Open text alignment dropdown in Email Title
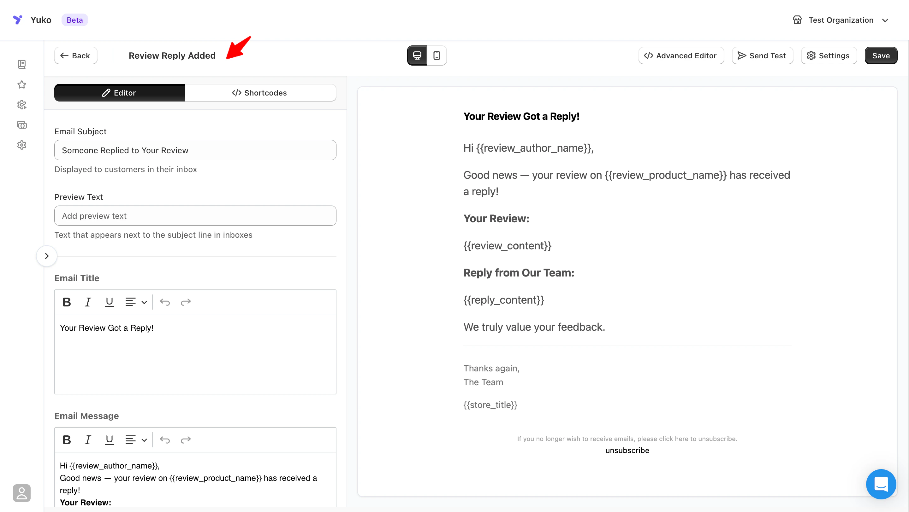The height and width of the screenshot is (512, 909). (x=136, y=302)
